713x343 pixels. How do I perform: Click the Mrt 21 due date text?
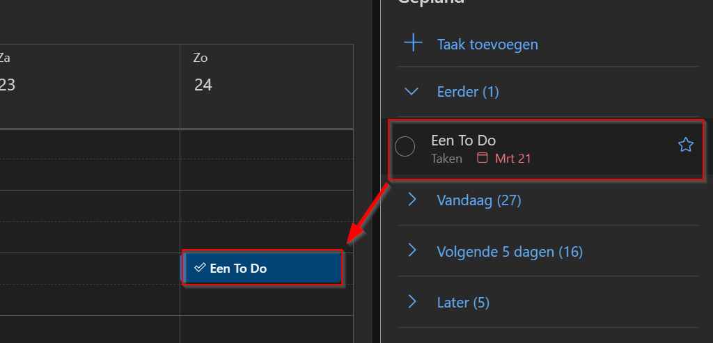(x=512, y=159)
